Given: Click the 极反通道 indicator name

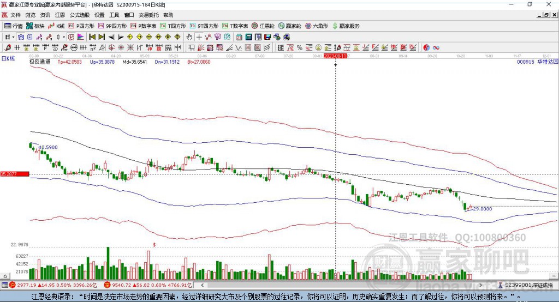Looking at the screenshot, I should (x=40, y=62).
